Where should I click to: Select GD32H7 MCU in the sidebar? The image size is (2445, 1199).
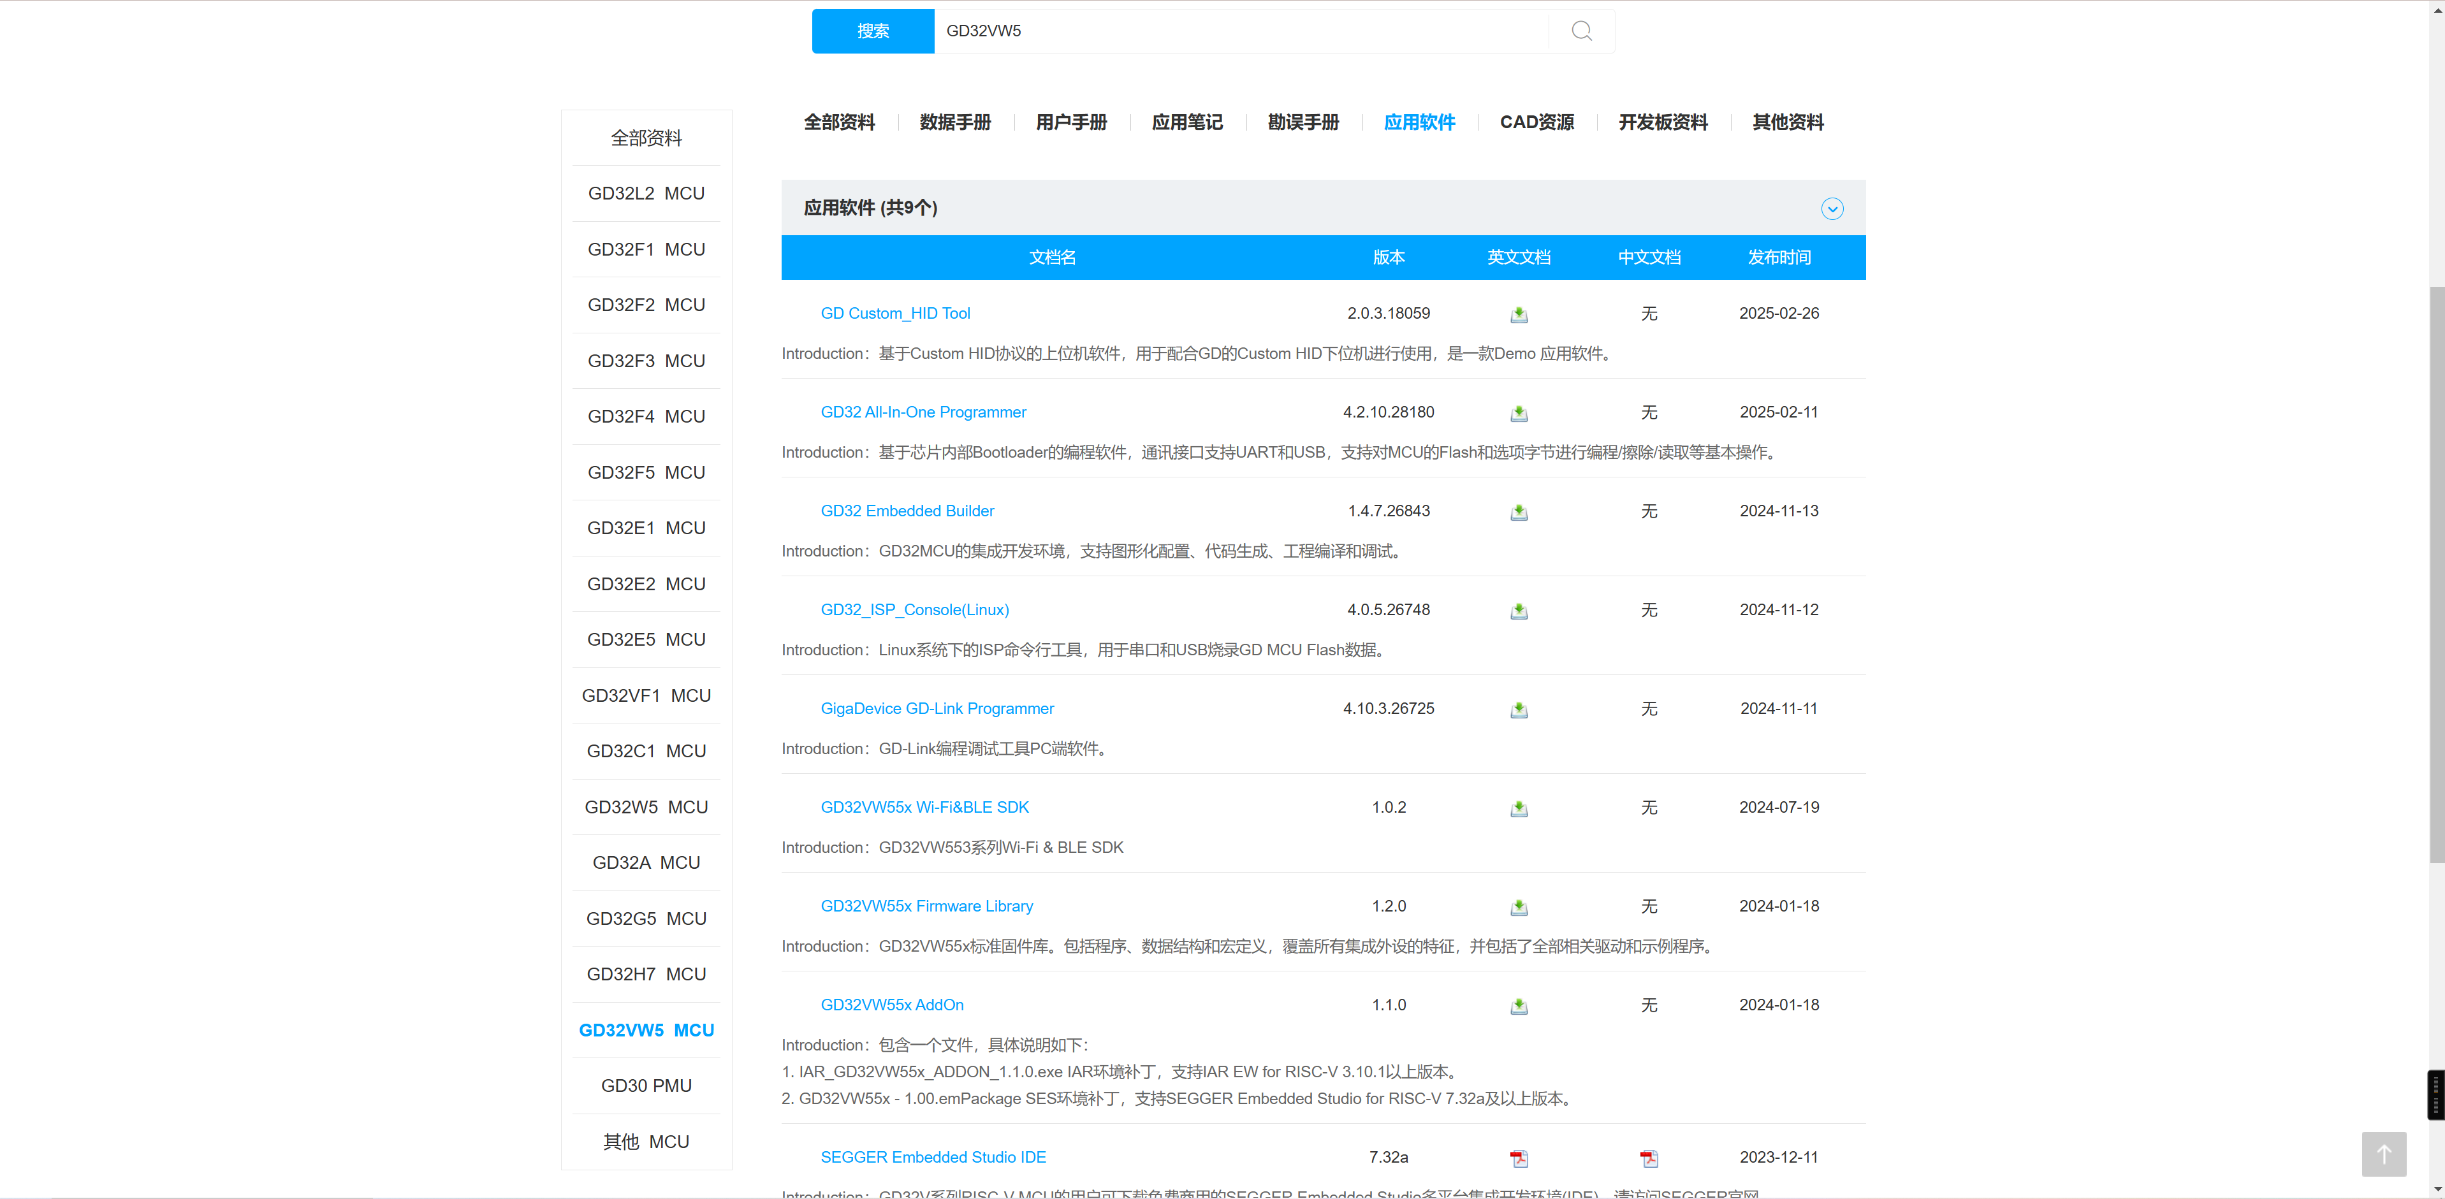pyautogui.click(x=646, y=974)
